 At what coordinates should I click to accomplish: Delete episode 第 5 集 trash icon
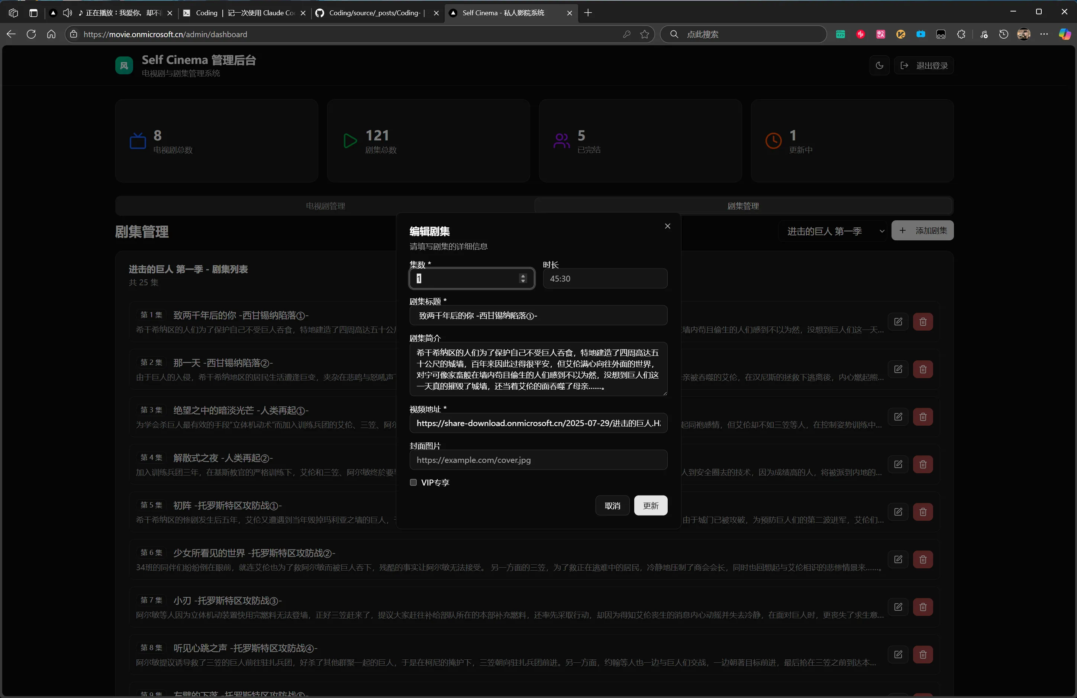923,512
